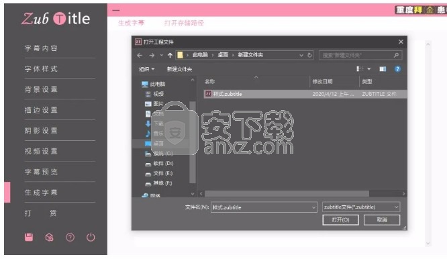Click the right arrow of horizontal scrollbar

[x=403, y=194]
